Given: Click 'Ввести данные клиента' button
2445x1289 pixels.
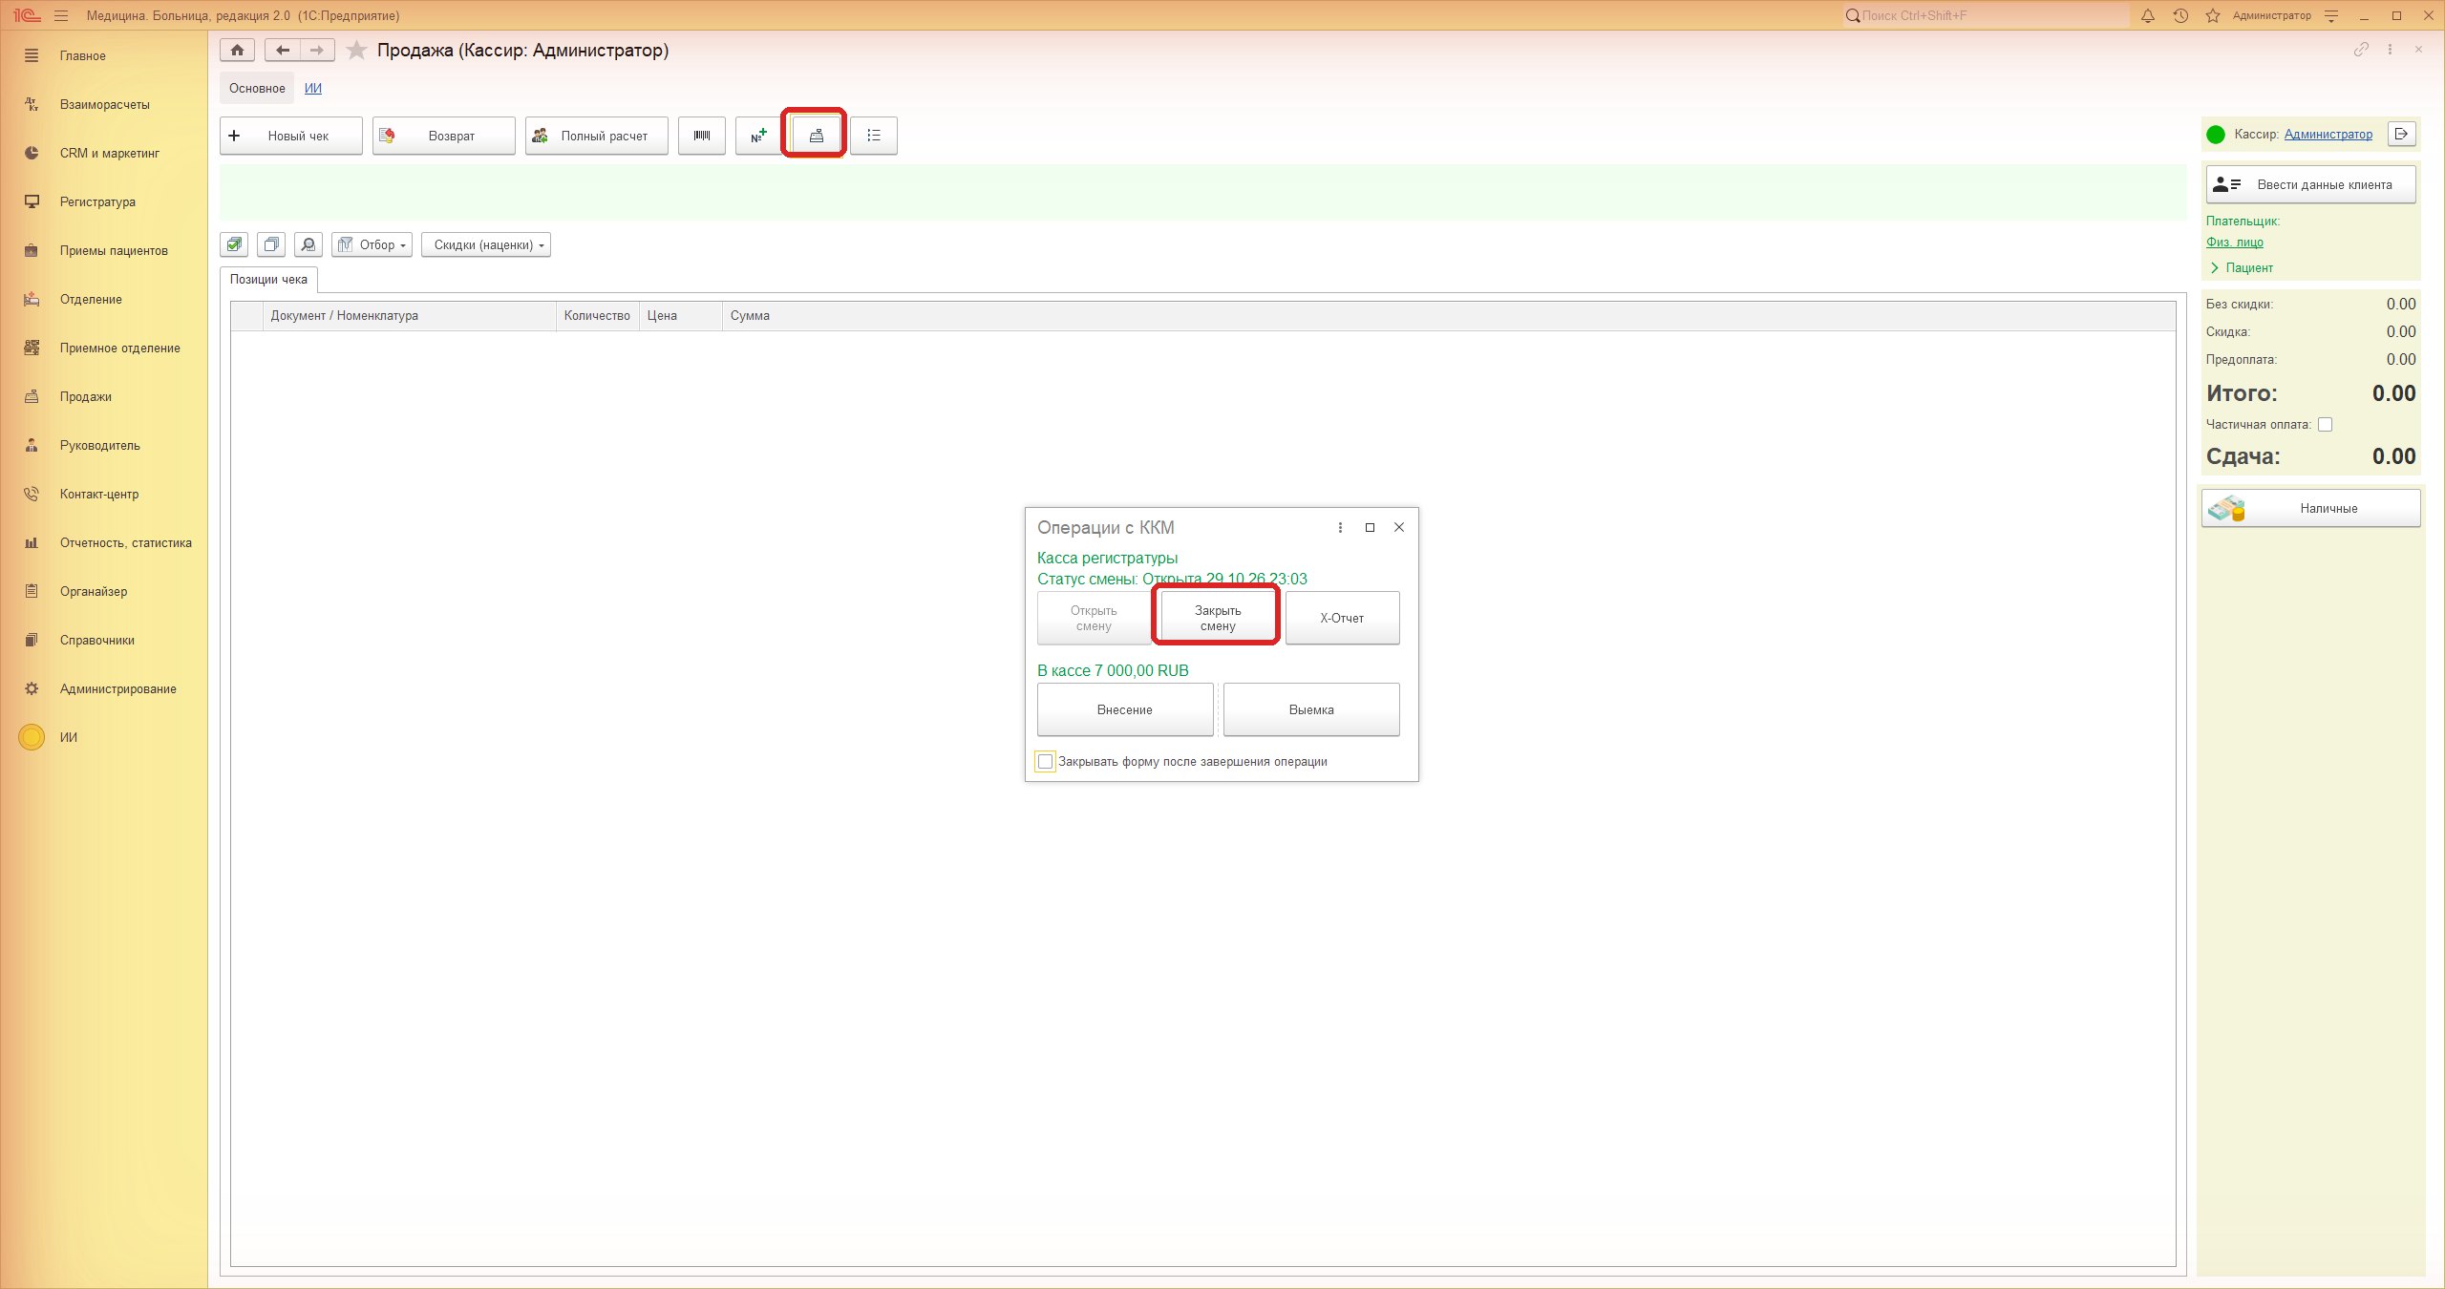Looking at the screenshot, I should pos(2311,184).
